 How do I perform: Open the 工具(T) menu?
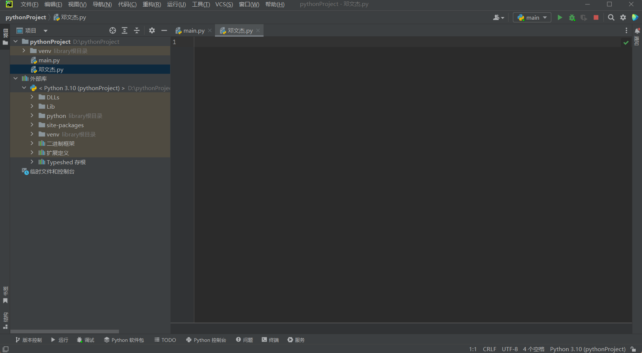click(x=201, y=4)
